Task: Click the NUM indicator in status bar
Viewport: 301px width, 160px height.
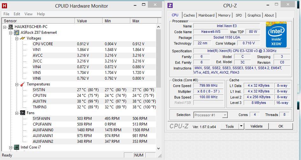Action: click(139, 155)
